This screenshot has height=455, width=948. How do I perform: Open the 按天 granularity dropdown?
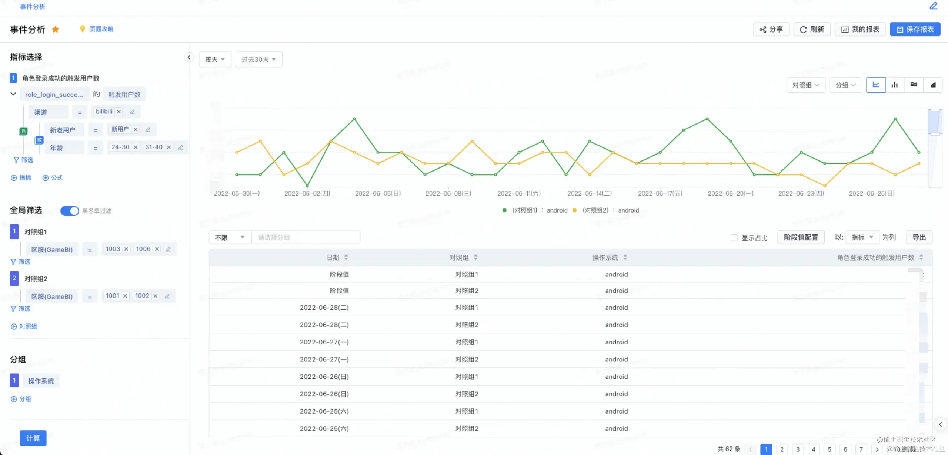pyautogui.click(x=215, y=60)
